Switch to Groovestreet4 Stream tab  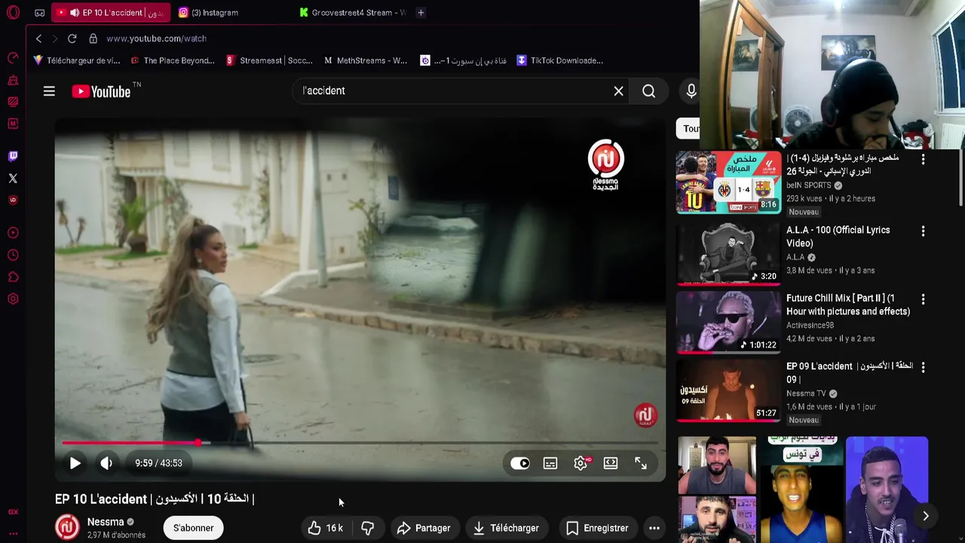[x=351, y=13]
